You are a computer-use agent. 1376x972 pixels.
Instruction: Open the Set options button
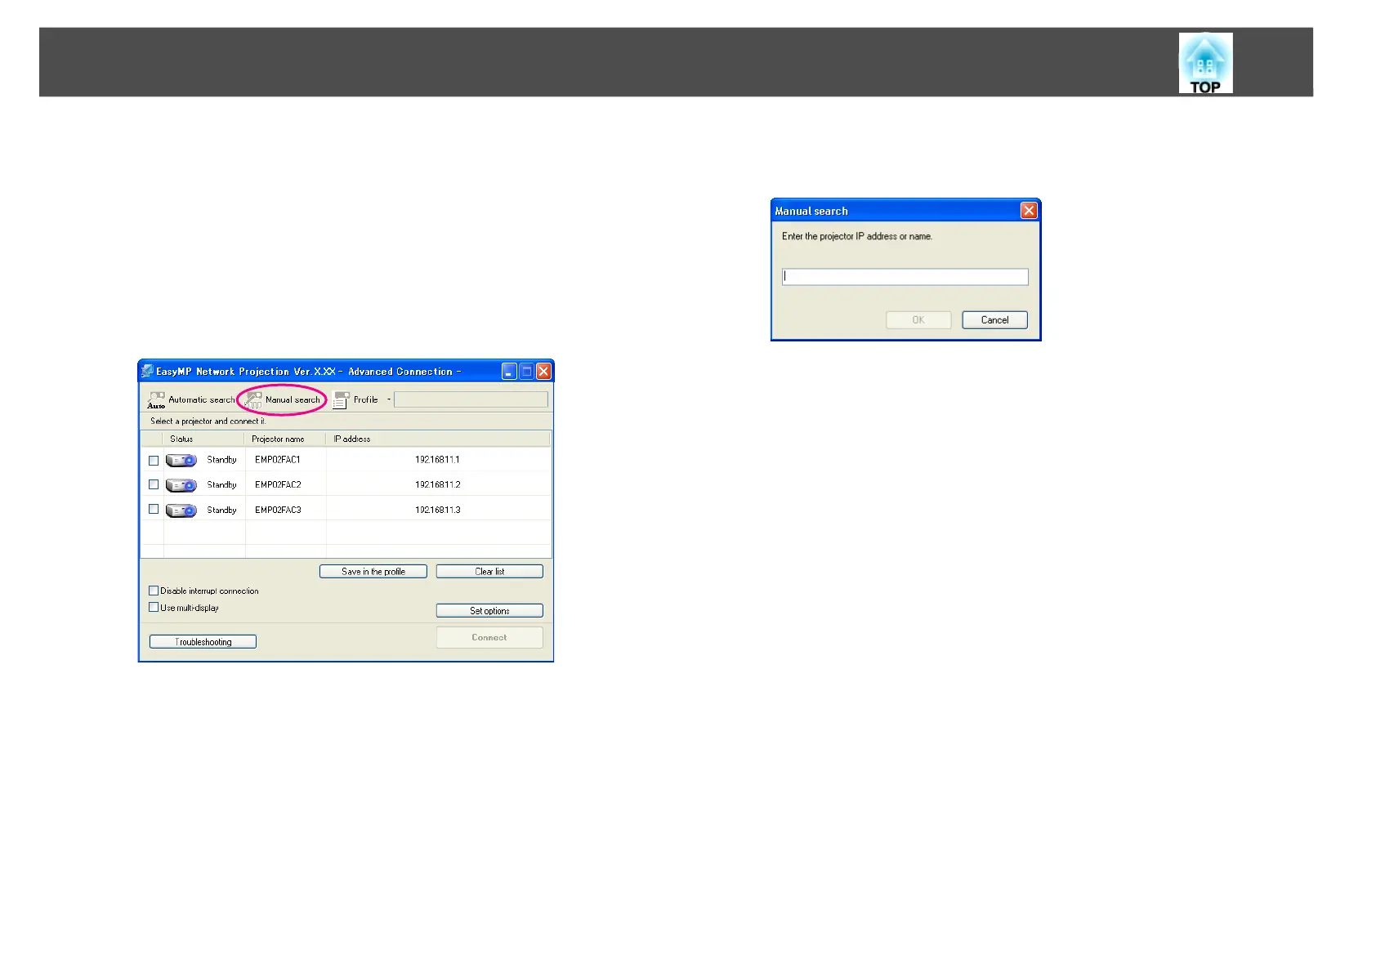[x=489, y=611]
